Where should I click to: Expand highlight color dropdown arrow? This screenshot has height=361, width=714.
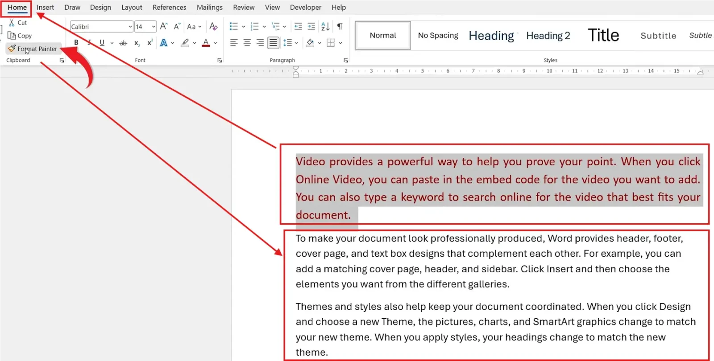pos(195,43)
